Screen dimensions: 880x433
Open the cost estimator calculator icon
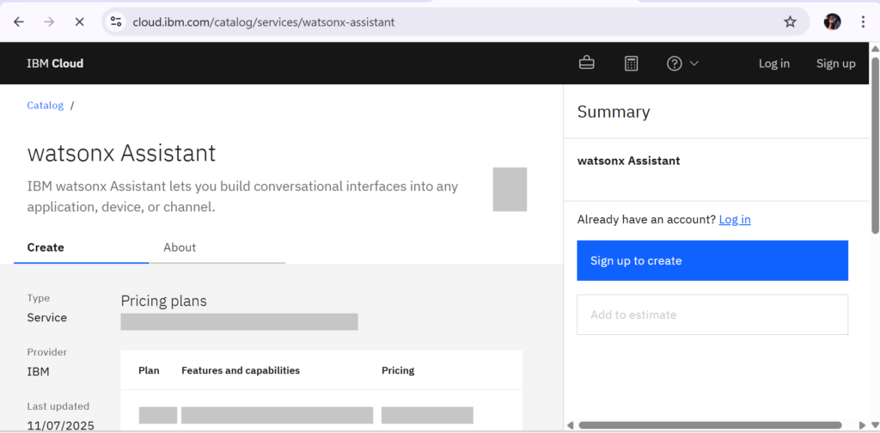pos(632,64)
